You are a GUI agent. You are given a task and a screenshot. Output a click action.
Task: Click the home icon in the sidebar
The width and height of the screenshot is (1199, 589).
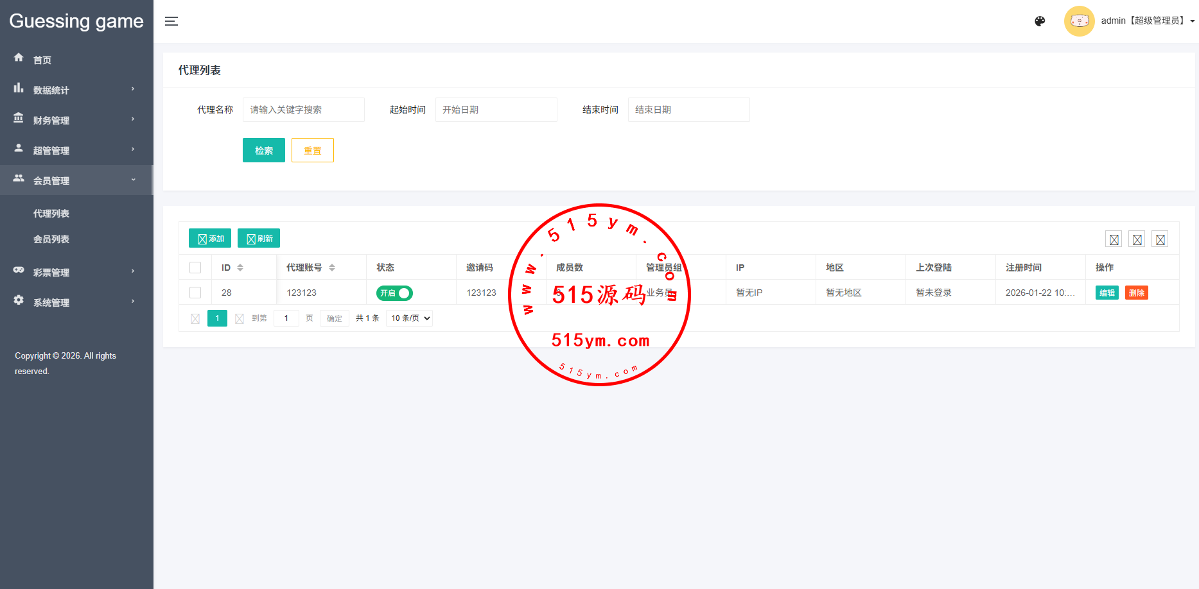[x=19, y=58]
